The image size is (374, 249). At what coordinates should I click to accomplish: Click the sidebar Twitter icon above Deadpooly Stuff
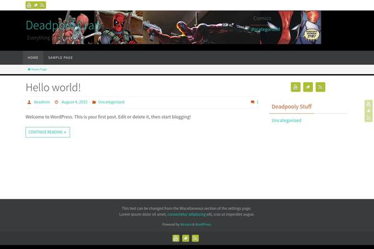(x=308, y=87)
